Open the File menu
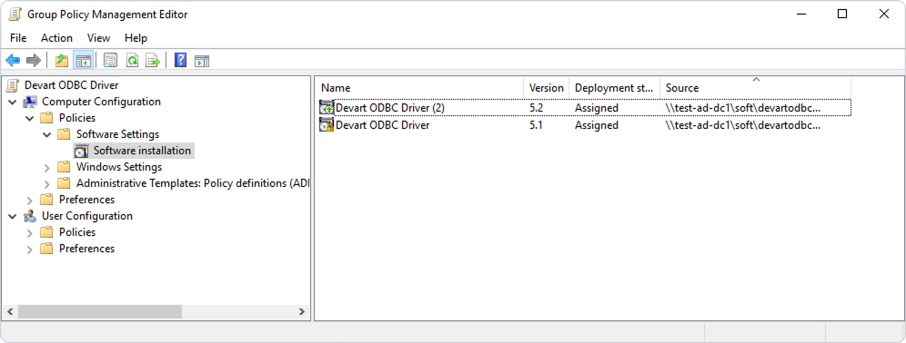 18,38
